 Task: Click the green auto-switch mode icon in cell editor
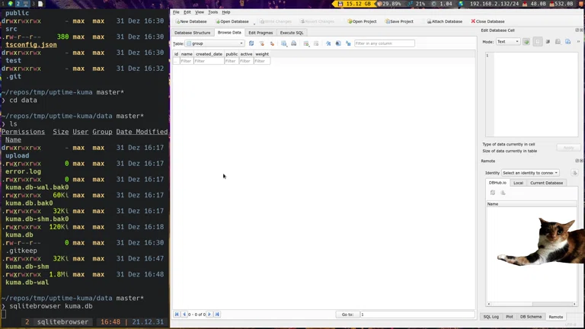click(x=526, y=42)
